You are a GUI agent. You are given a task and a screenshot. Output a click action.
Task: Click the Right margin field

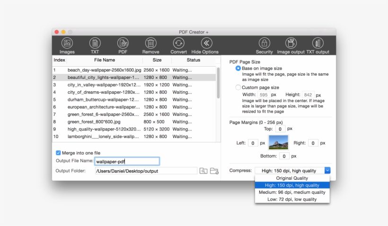pyautogui.click(x=313, y=143)
